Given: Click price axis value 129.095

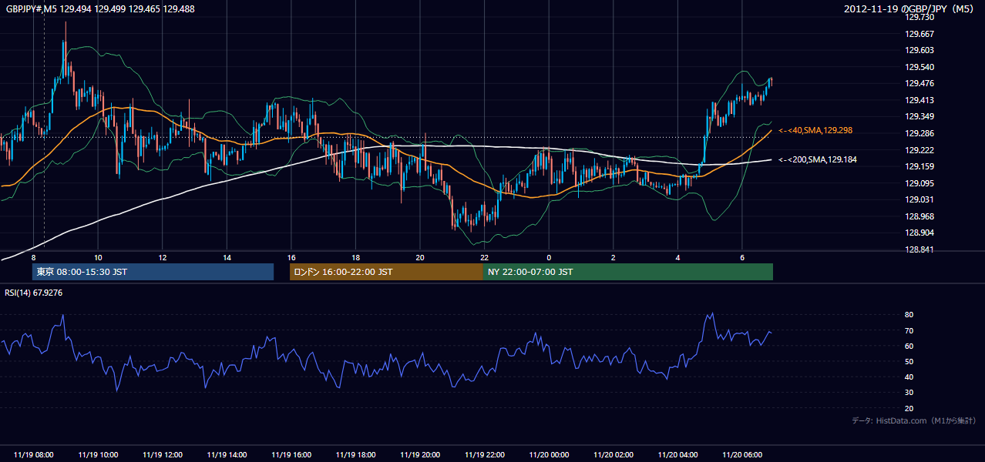Looking at the screenshot, I should coord(919,183).
